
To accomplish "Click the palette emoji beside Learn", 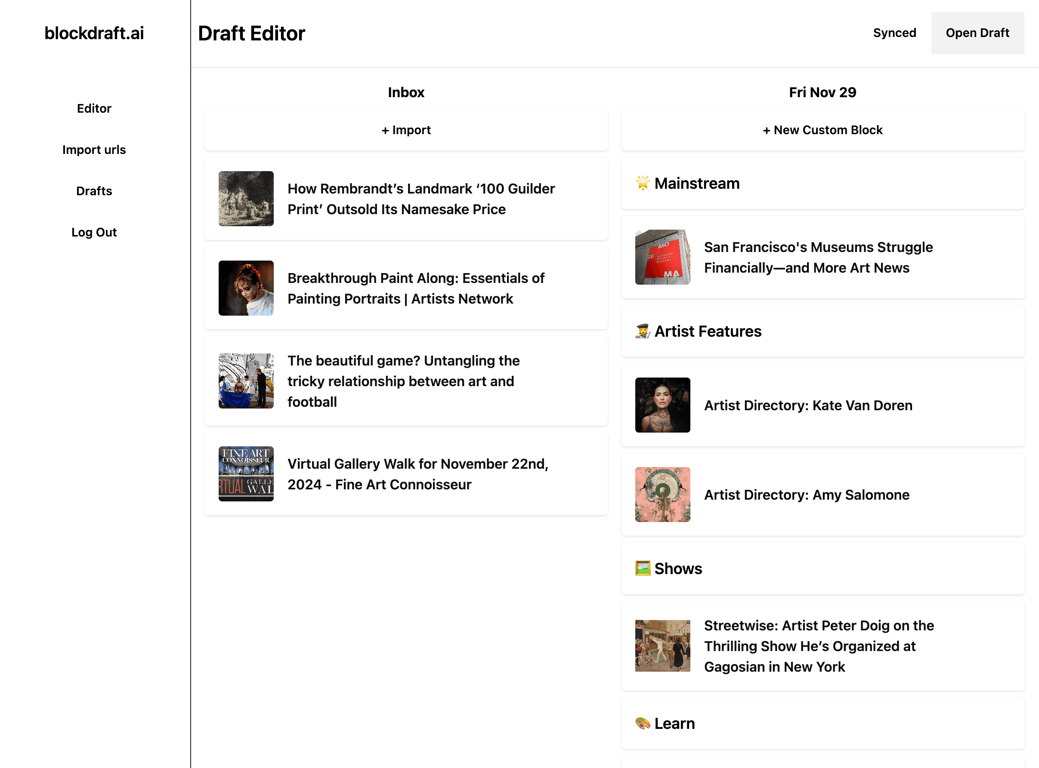I will (643, 723).
